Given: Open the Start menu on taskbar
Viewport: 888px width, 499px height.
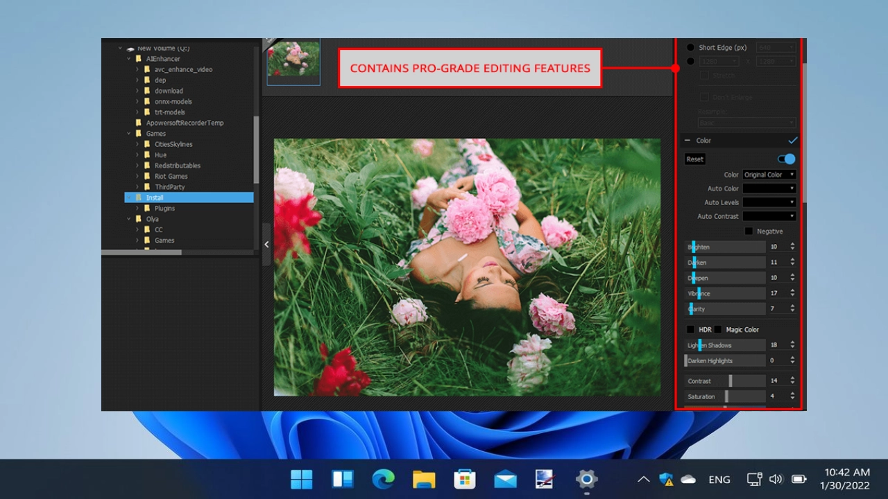Looking at the screenshot, I should pyautogui.click(x=301, y=479).
